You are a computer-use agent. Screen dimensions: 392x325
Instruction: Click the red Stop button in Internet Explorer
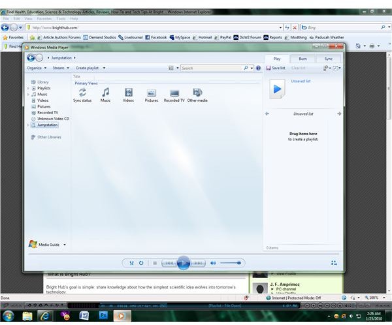[295, 27]
